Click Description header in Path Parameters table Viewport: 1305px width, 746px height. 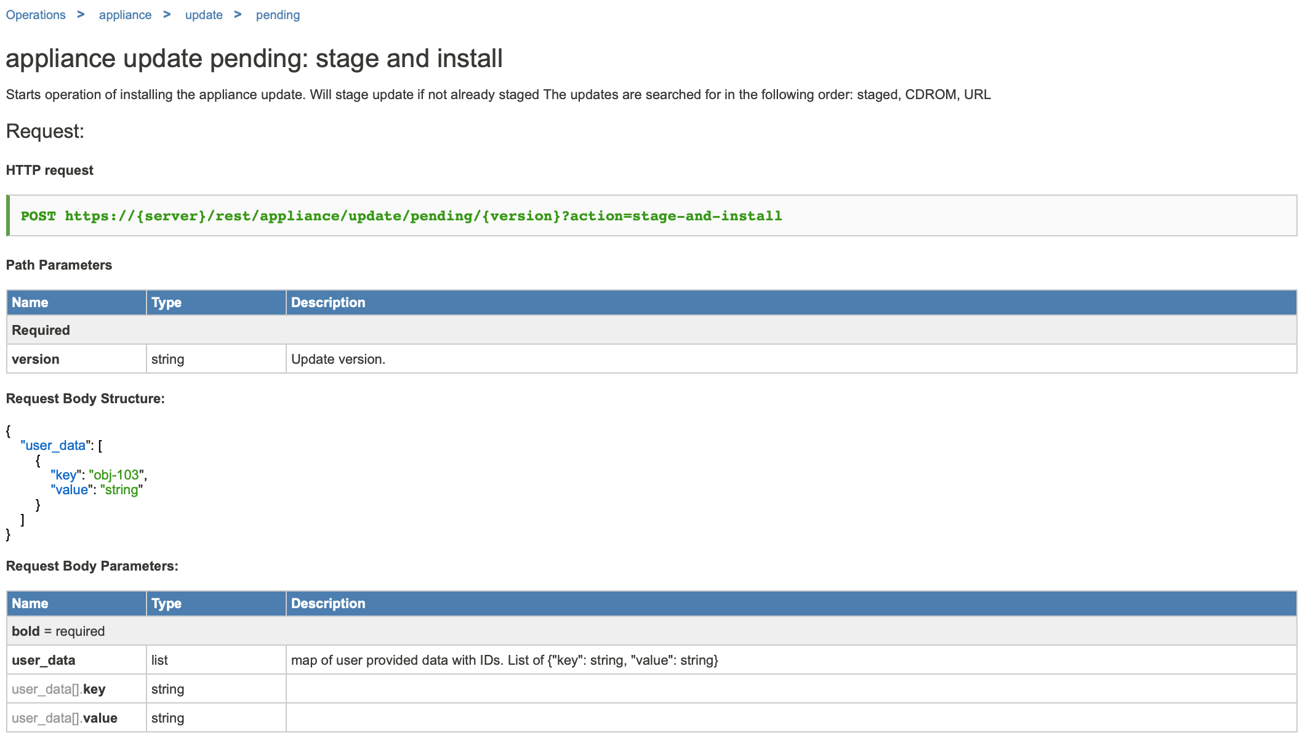tap(328, 302)
